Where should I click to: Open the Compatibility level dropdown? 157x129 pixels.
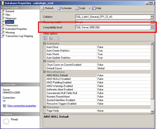click(x=152, y=27)
